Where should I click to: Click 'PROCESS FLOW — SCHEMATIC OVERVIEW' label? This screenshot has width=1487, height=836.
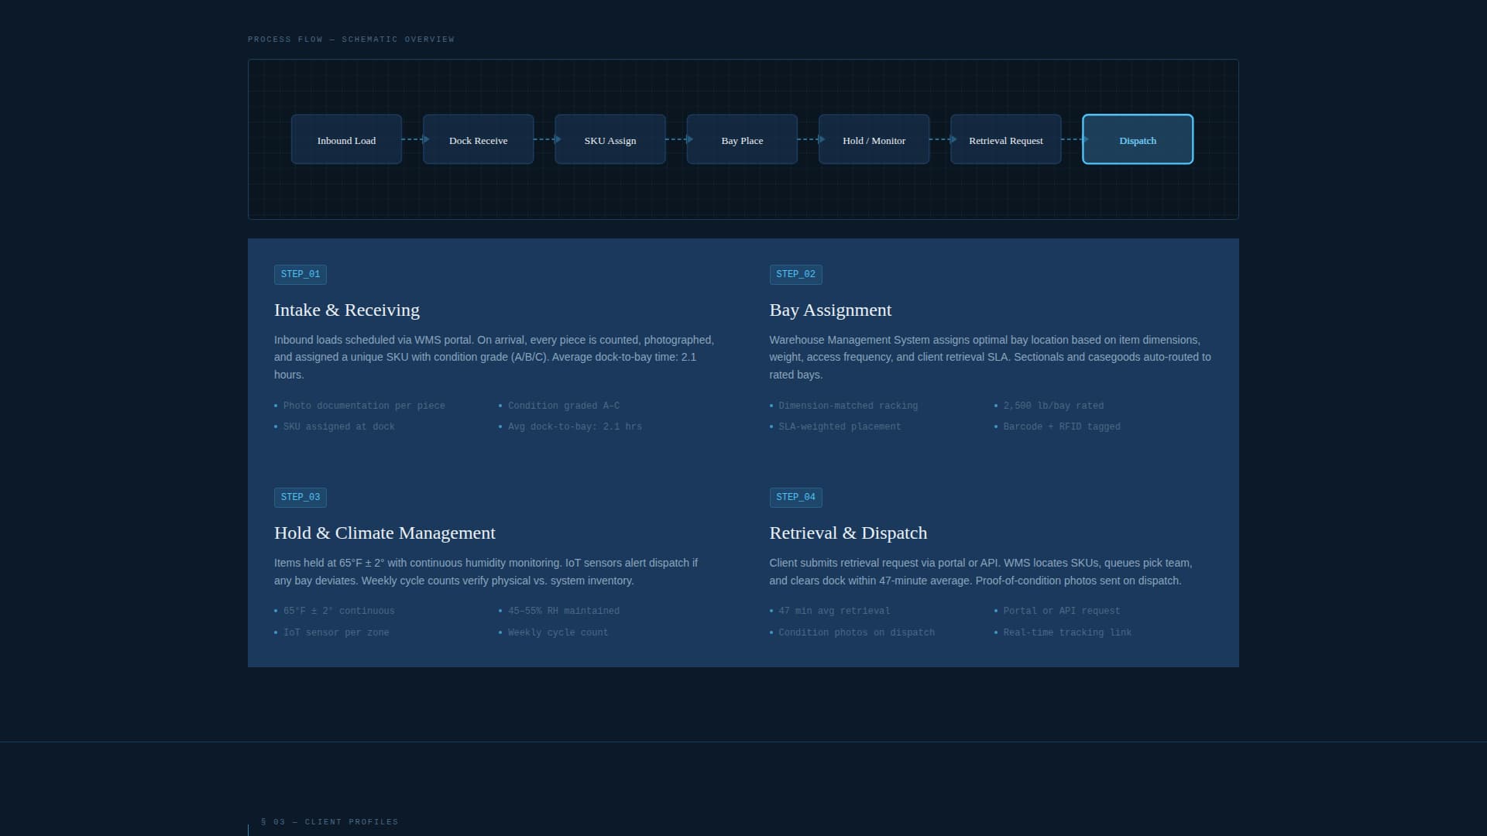pyautogui.click(x=351, y=39)
